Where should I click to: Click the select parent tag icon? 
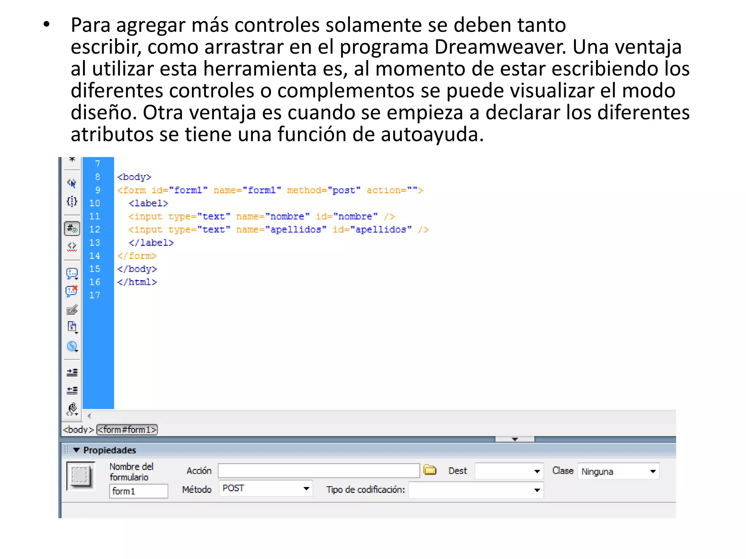72,183
